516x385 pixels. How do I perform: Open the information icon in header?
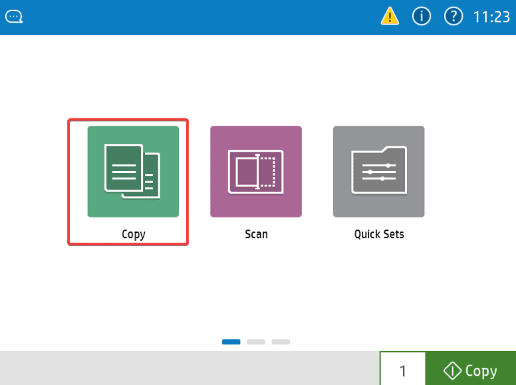pos(422,17)
